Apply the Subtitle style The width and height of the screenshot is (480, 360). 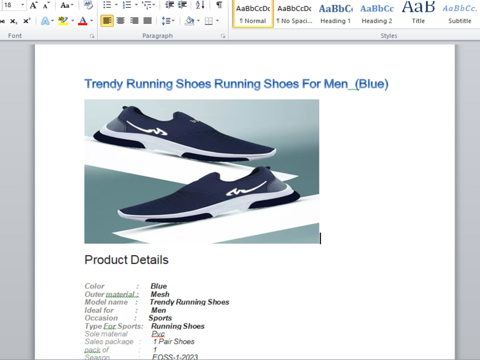[459, 14]
